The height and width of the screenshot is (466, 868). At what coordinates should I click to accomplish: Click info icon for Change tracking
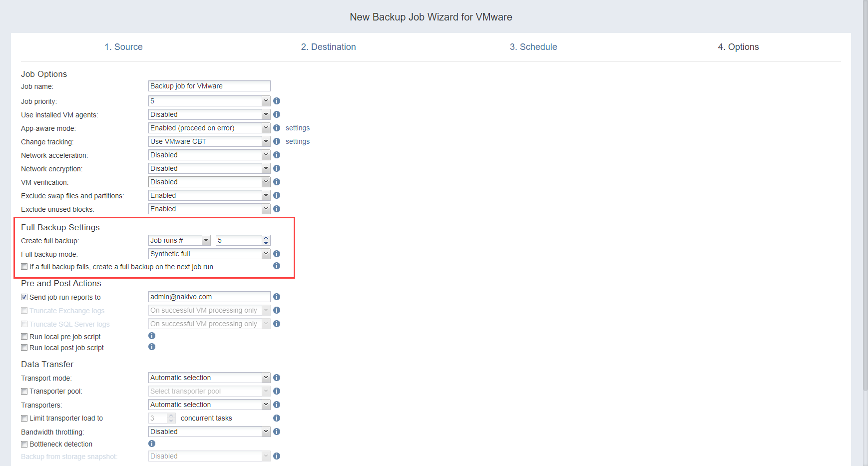[x=277, y=141]
